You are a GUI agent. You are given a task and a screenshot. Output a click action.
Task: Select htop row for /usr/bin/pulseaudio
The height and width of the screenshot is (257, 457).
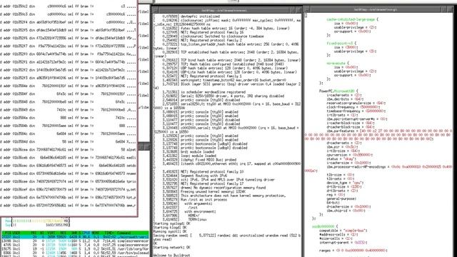click(x=76, y=253)
